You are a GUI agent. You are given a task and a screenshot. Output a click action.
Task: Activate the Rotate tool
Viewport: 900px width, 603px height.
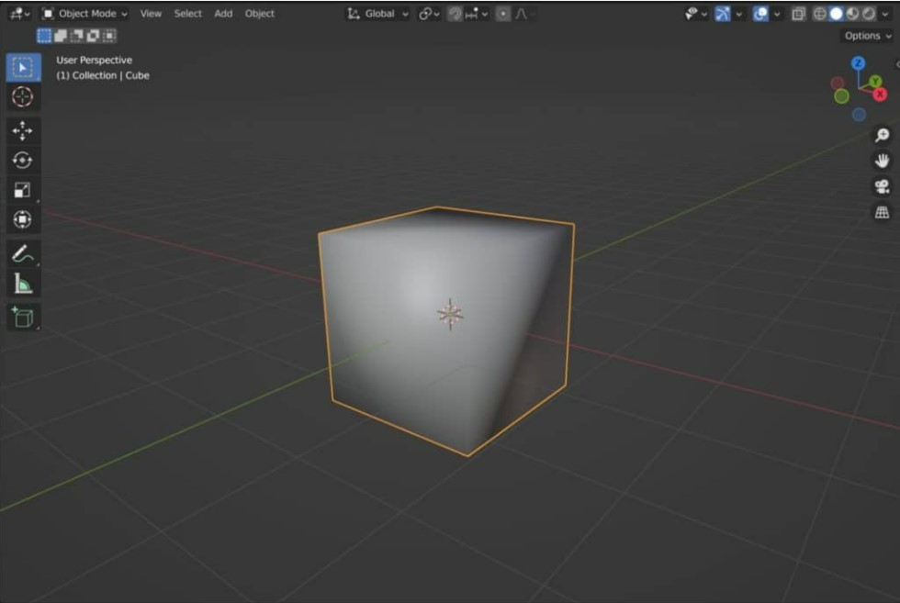point(23,161)
